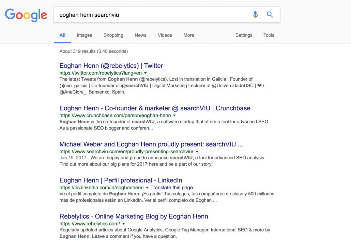Open the Crunchbase profile for Eoghan Henn
351x245 pixels.
pos(155,108)
